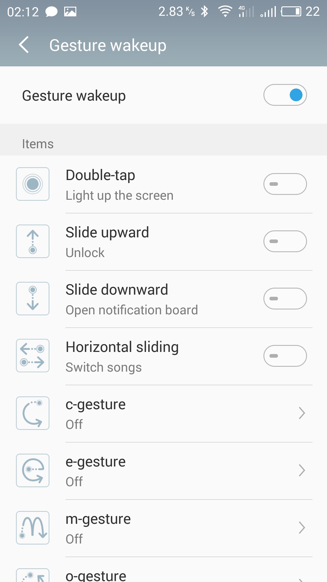Open the picture notification in status bar

pos(70,12)
